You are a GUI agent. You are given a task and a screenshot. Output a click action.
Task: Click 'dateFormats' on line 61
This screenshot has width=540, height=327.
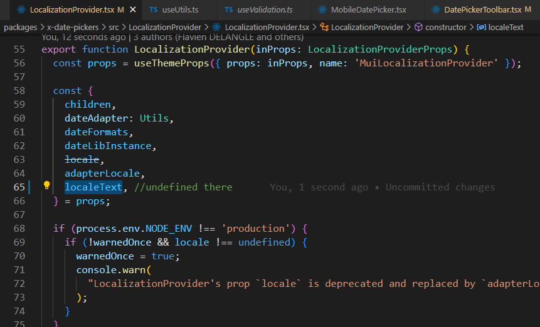97,132
